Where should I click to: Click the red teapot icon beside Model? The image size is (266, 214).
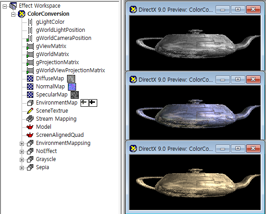coord(30,127)
